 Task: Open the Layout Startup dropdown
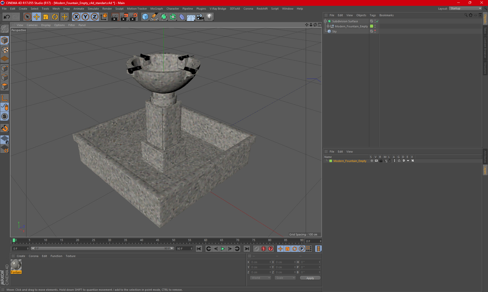(465, 8)
